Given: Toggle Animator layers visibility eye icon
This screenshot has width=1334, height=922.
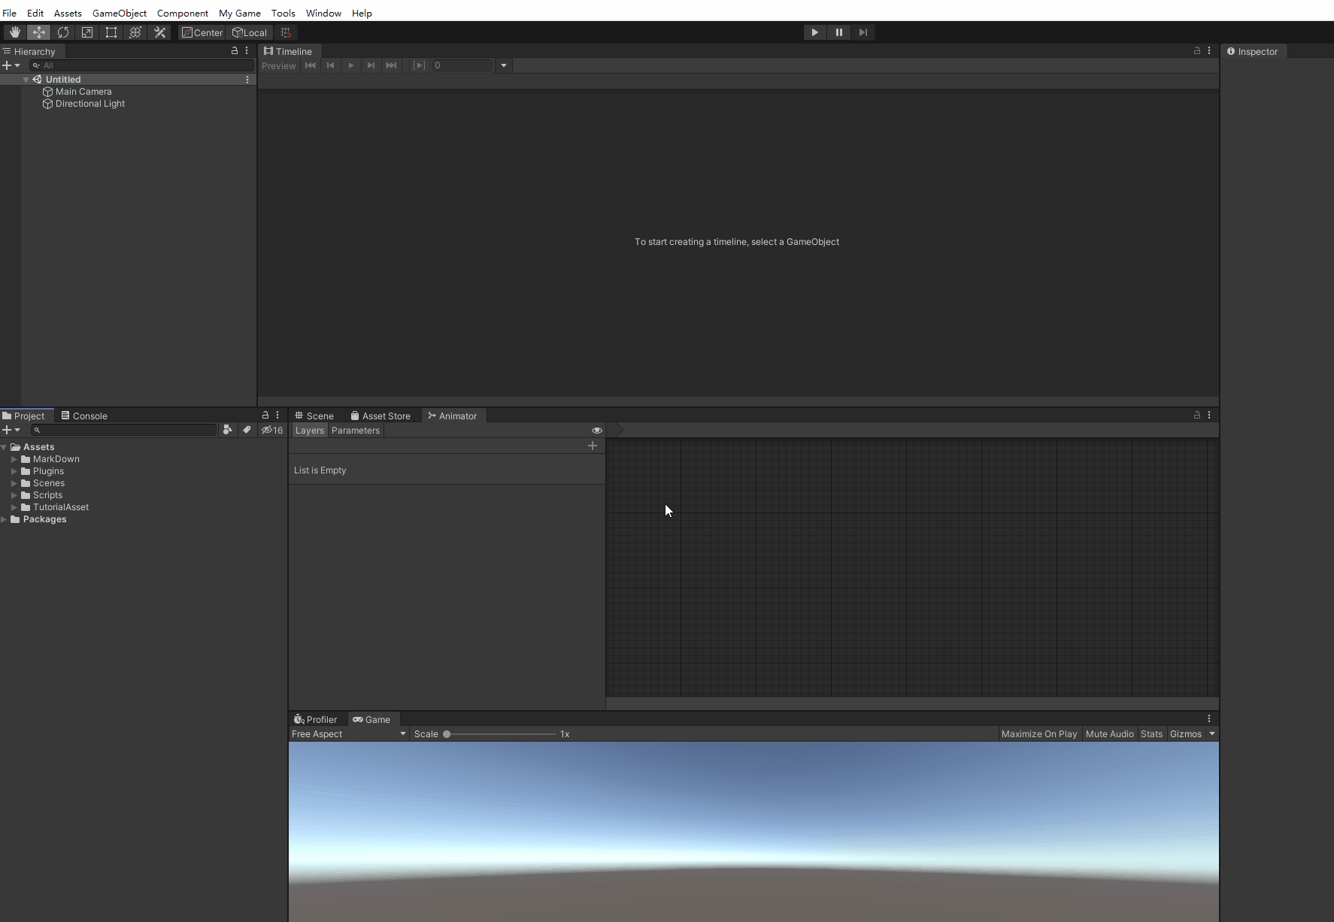Looking at the screenshot, I should click(x=597, y=431).
